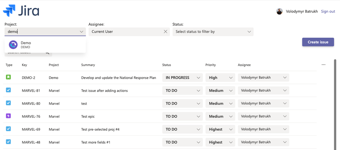Click the Sign out link

pyautogui.click(x=328, y=11)
